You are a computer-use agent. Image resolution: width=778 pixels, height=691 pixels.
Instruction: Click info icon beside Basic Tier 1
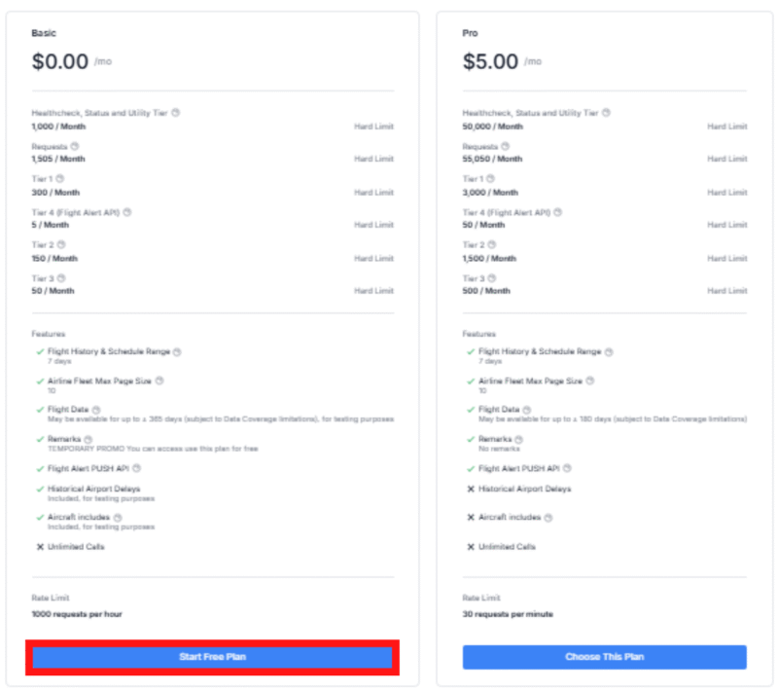pos(59,179)
